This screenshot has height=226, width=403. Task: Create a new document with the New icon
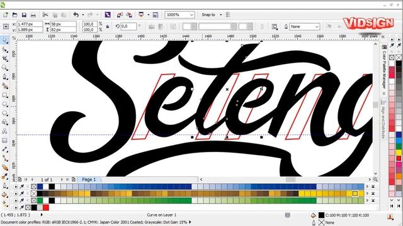tap(6, 15)
